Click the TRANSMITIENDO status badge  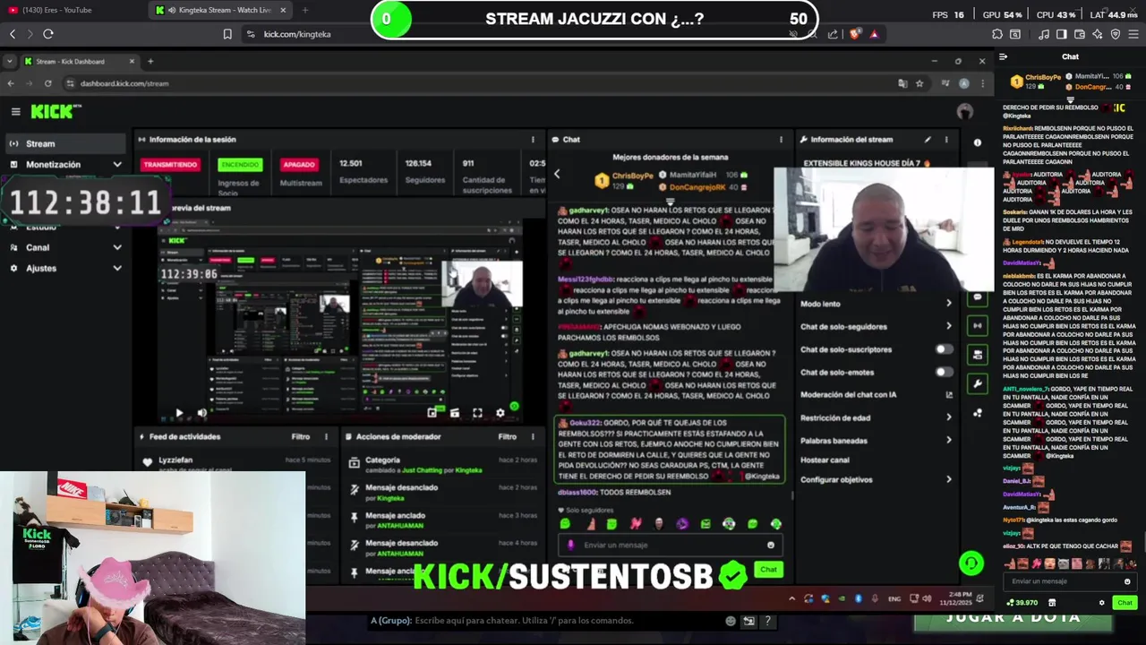(x=170, y=165)
